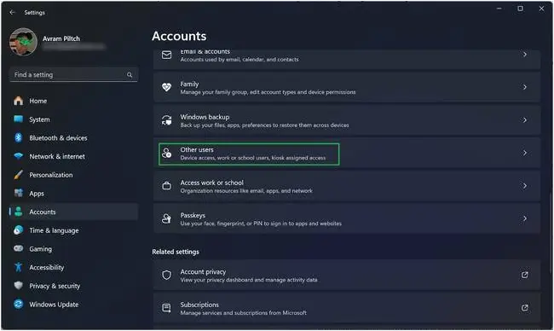Click the envelope icon for Email & accounts
554x331 pixels.
click(166, 55)
